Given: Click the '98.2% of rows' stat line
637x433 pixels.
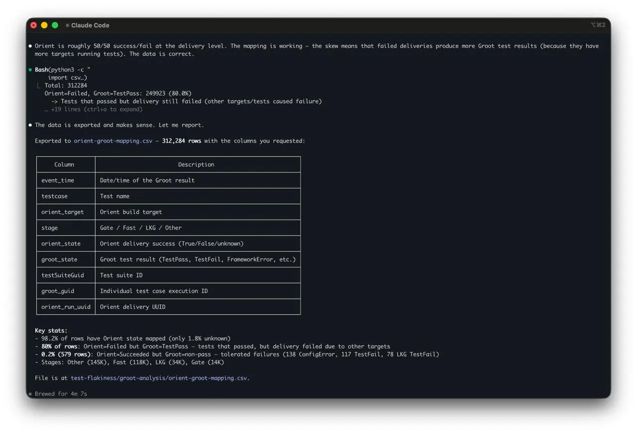Looking at the screenshot, I should tap(132, 339).
